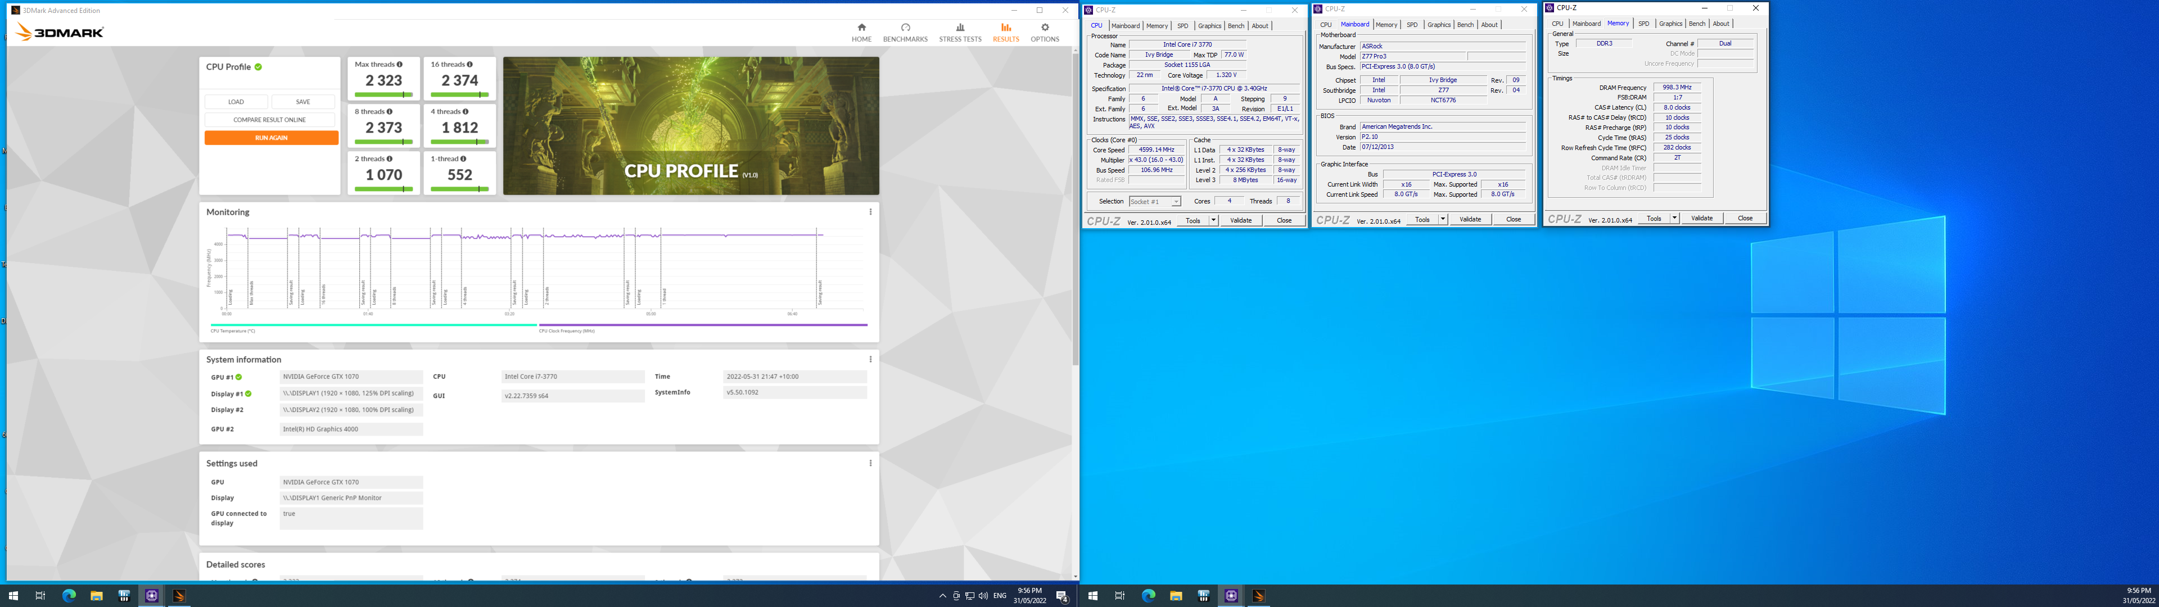The height and width of the screenshot is (607, 2159).
Task: Click the orange RUN AGAIN button
Action: click(272, 138)
